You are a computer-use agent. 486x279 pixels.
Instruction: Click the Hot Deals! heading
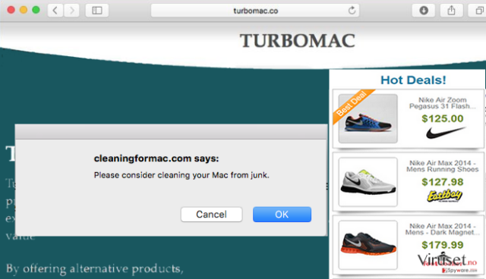coord(413,80)
